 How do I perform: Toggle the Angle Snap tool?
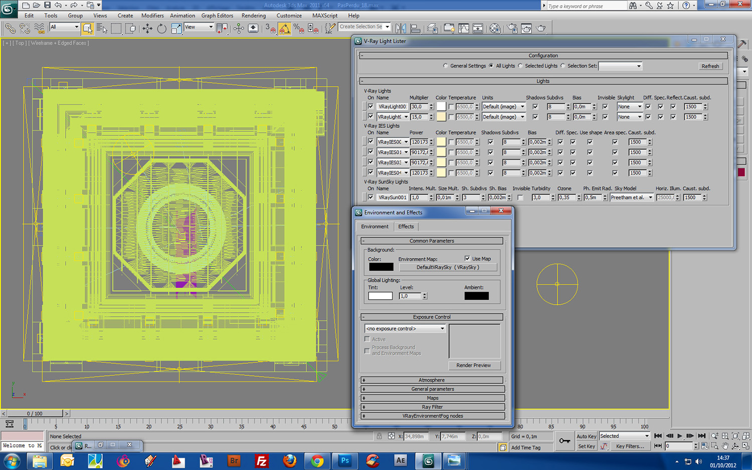(284, 29)
